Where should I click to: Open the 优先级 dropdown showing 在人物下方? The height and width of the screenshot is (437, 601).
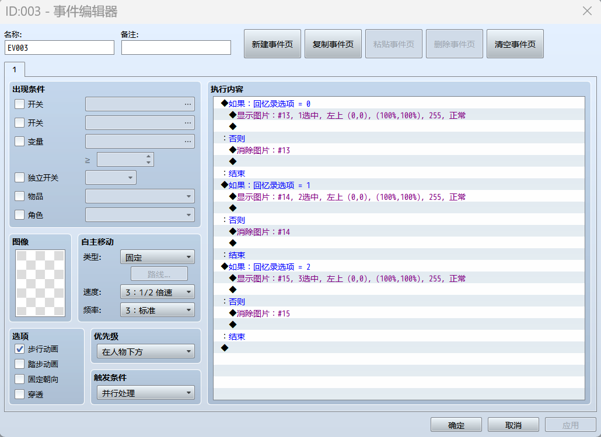coord(146,351)
